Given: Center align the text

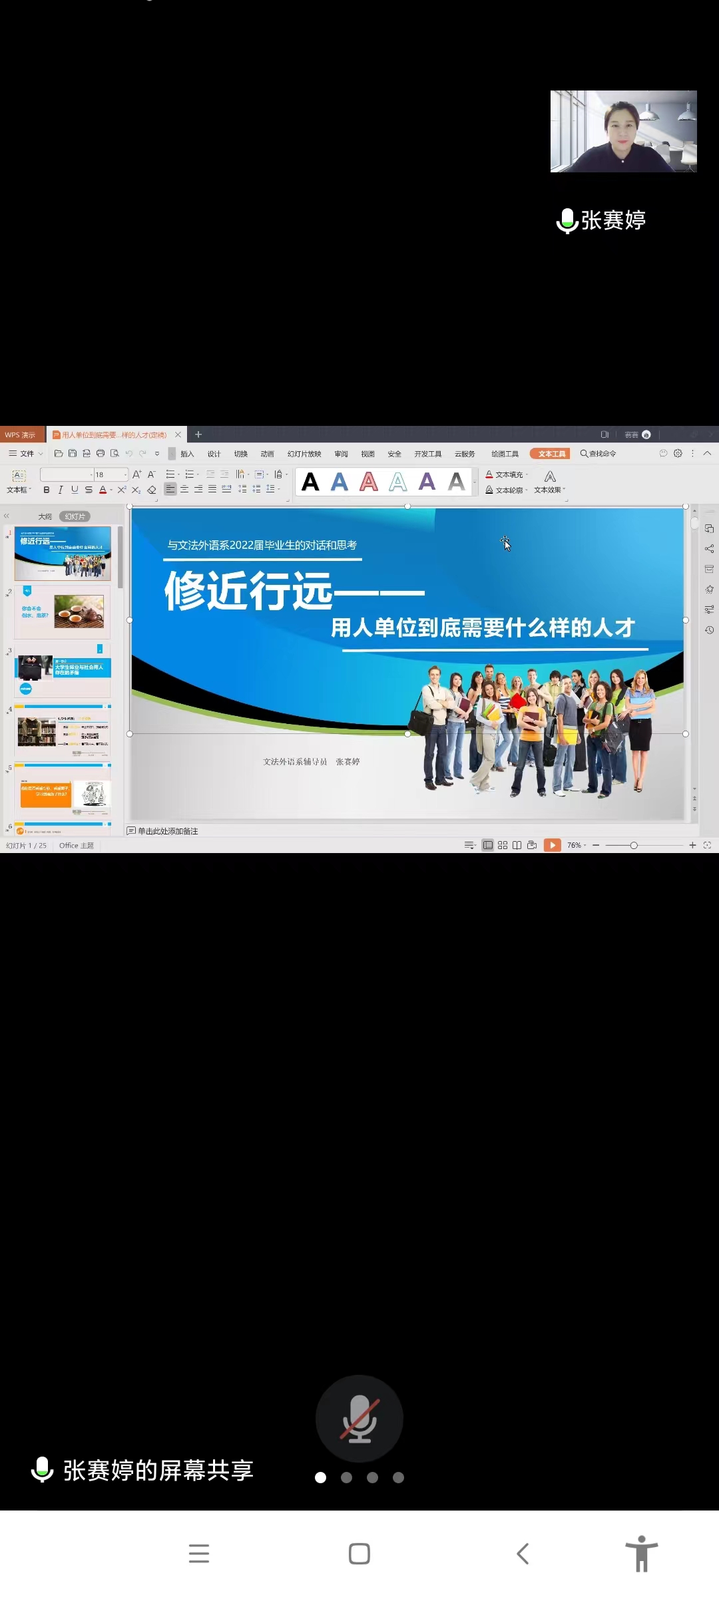Looking at the screenshot, I should pos(184,489).
